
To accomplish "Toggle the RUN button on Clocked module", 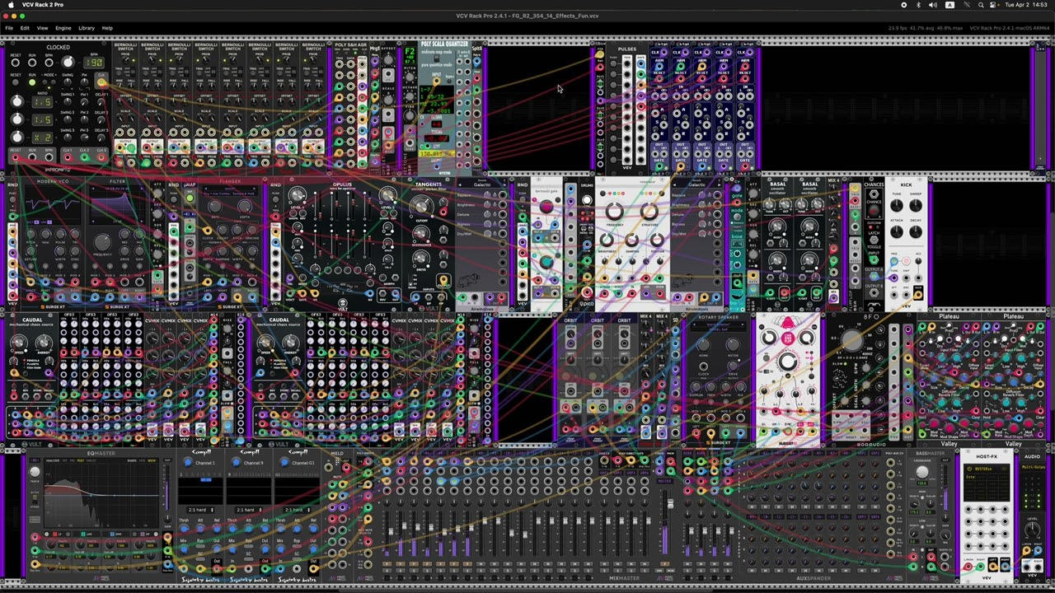I will pyautogui.click(x=32, y=82).
